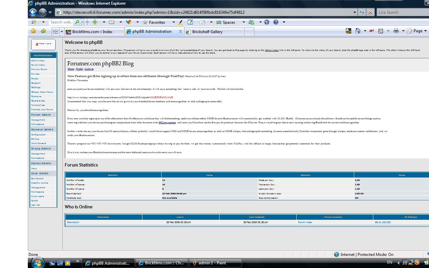Switch to the Brickshelf Gallery tab
The width and height of the screenshot is (429, 268).
pyautogui.click(x=214, y=31)
